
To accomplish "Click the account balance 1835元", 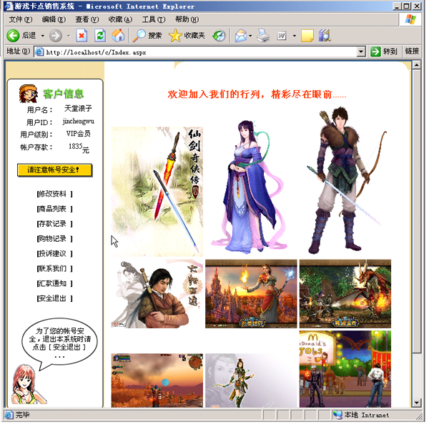I will [x=79, y=148].
